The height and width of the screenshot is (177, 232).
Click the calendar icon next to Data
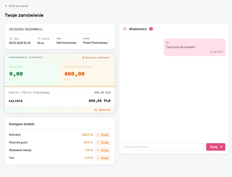pyautogui.click(x=11, y=38)
